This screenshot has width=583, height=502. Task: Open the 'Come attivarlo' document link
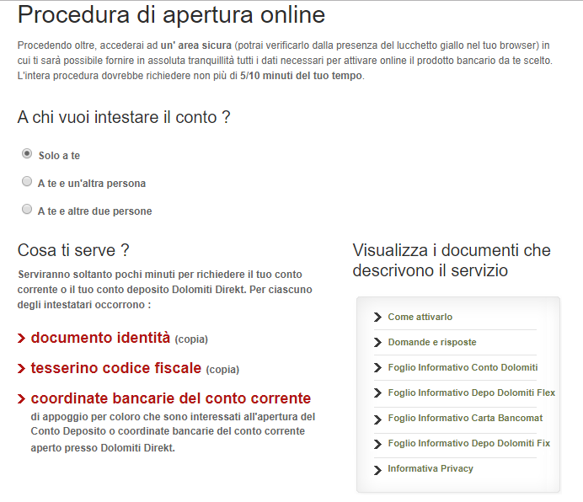[x=420, y=317]
